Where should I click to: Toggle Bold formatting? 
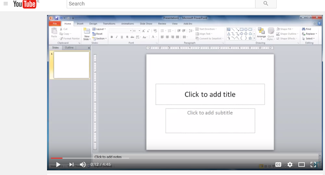click(112, 37)
